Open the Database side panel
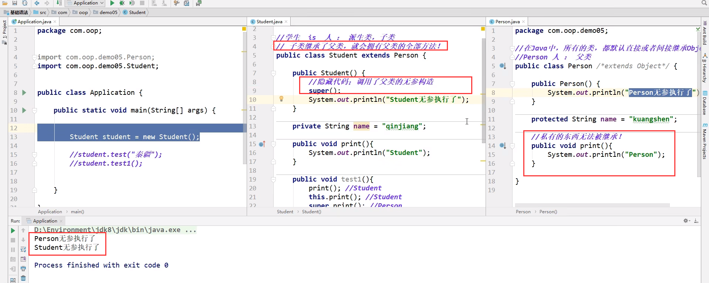This screenshot has height=283, width=709. (x=705, y=103)
